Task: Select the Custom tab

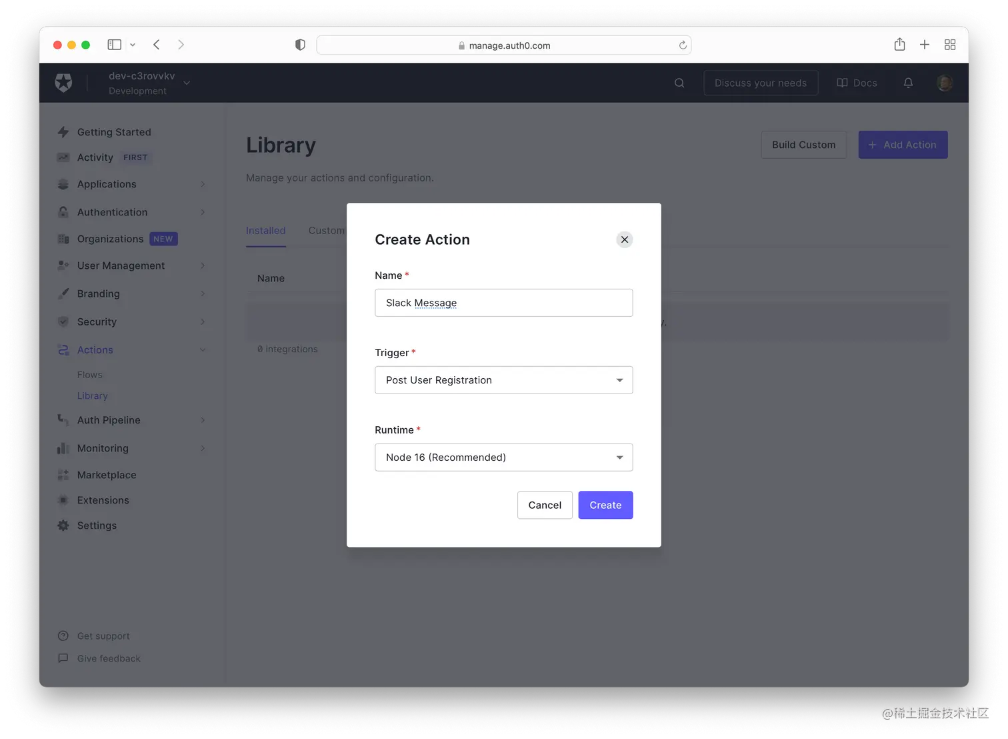Action: click(x=326, y=230)
